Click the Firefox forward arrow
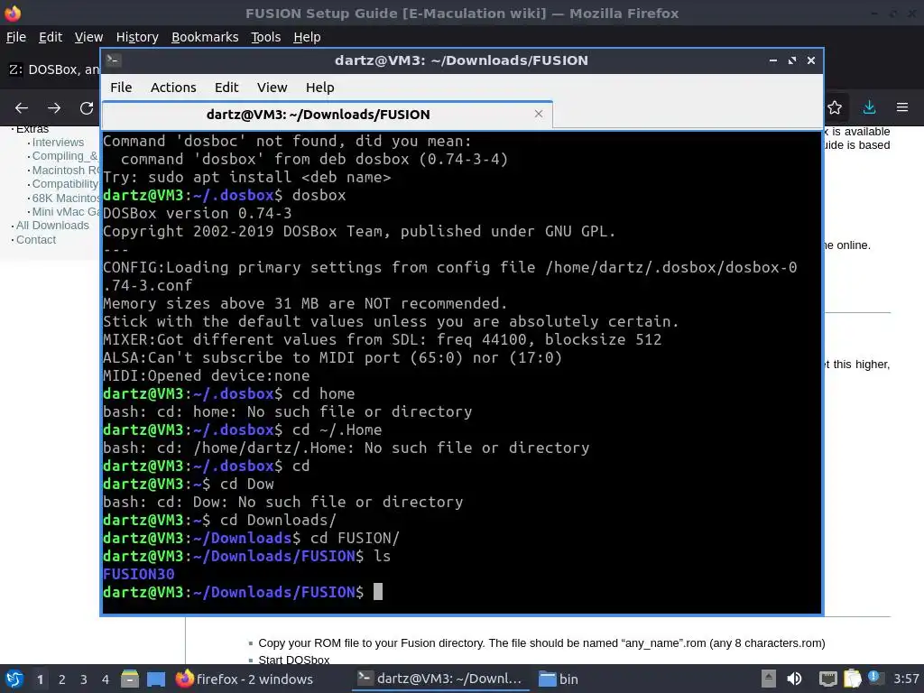This screenshot has height=693, width=924. point(54,108)
